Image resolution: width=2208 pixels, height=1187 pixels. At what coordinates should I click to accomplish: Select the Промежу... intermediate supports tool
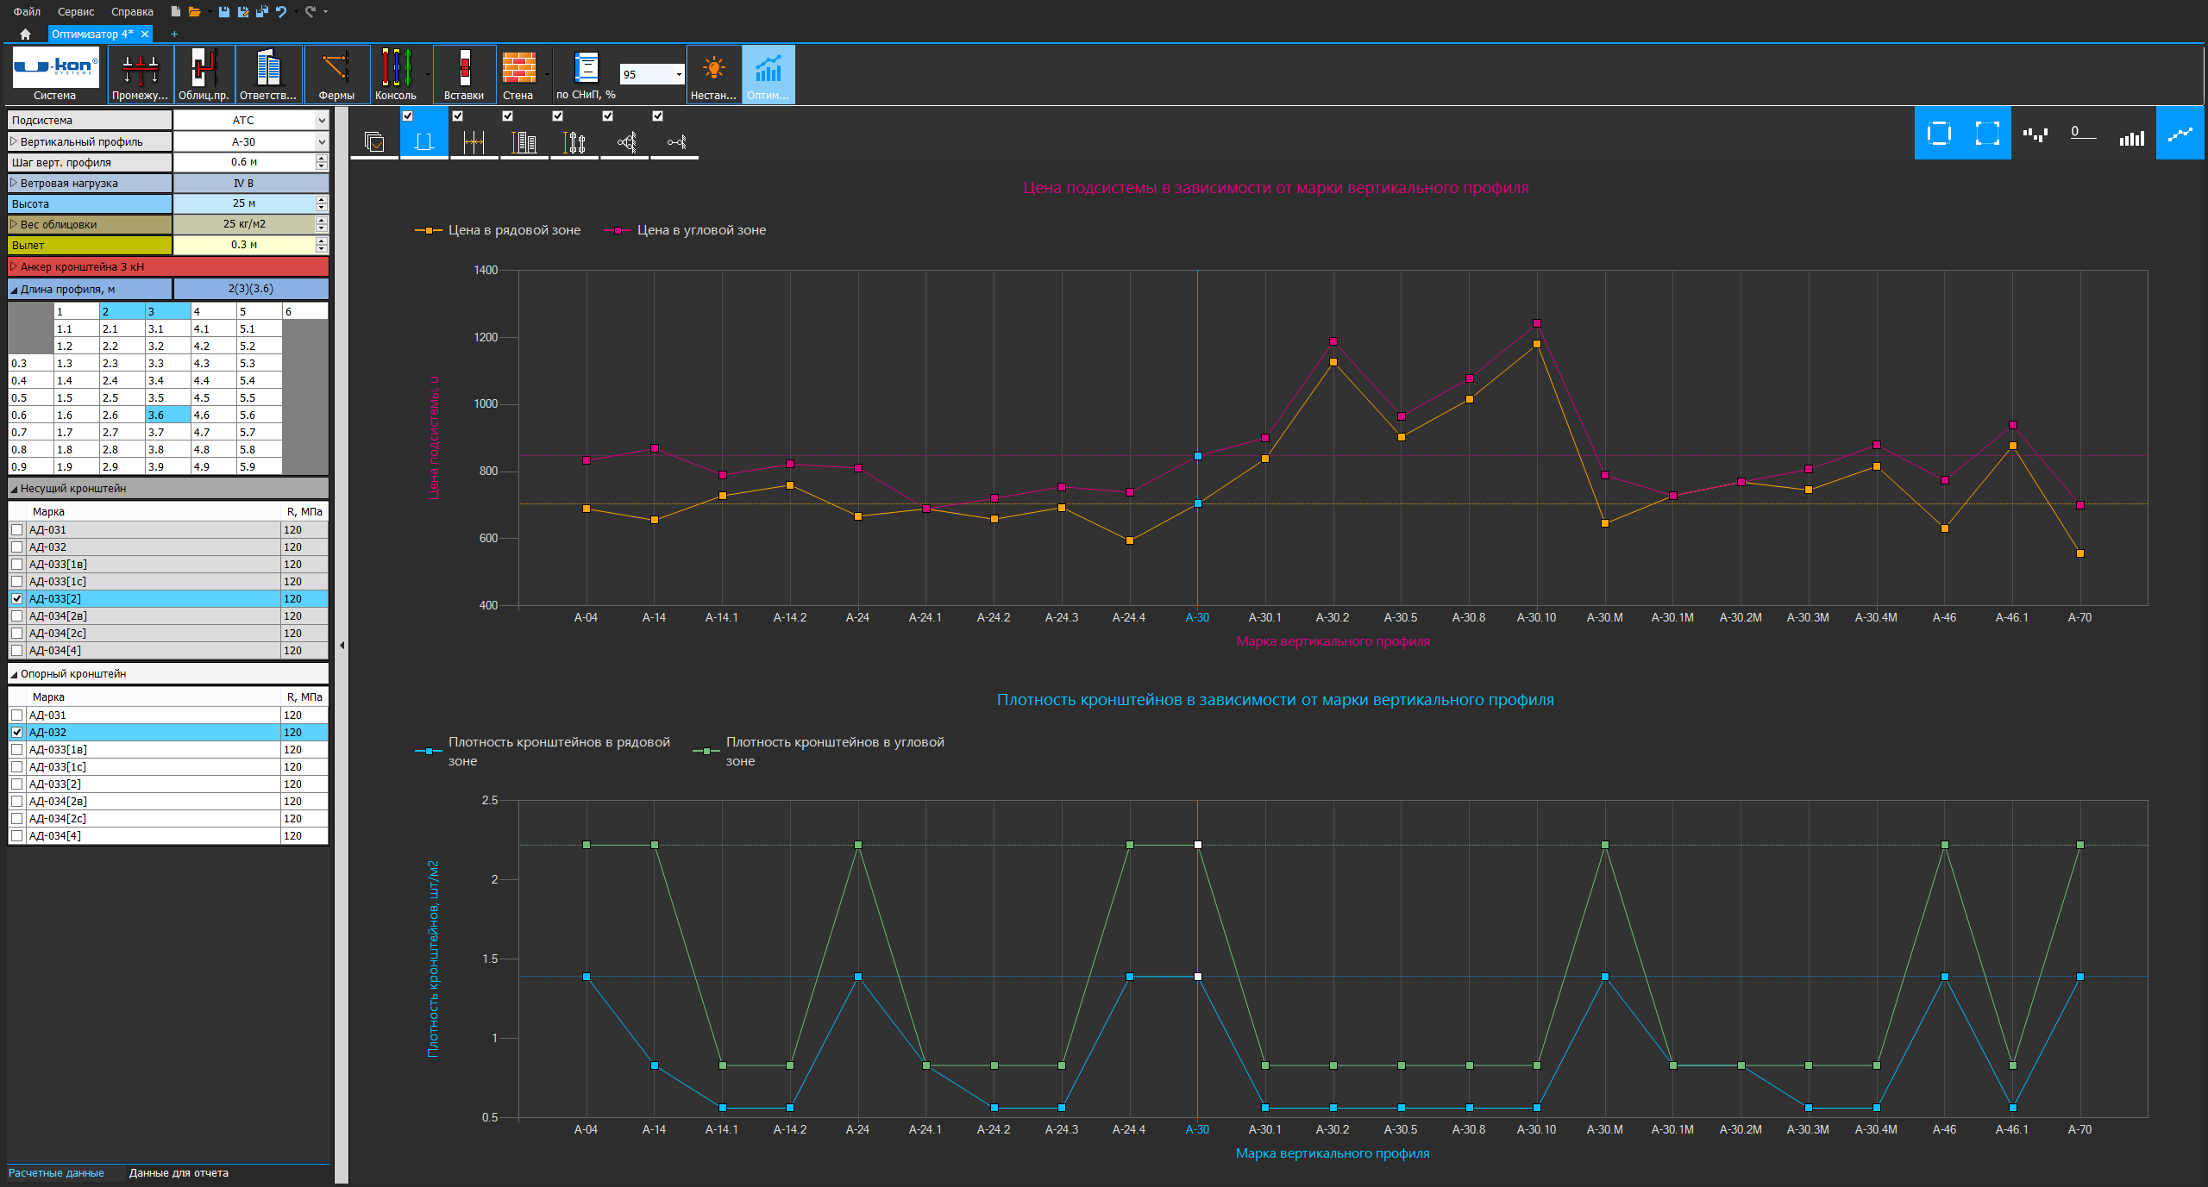(140, 74)
